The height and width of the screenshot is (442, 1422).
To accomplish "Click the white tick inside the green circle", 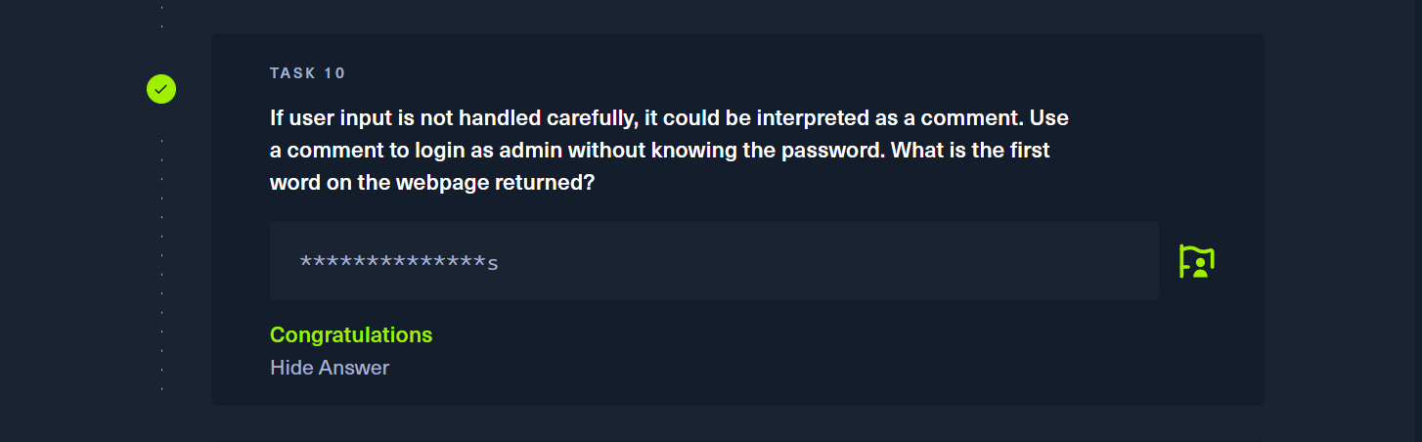I will [x=161, y=89].
